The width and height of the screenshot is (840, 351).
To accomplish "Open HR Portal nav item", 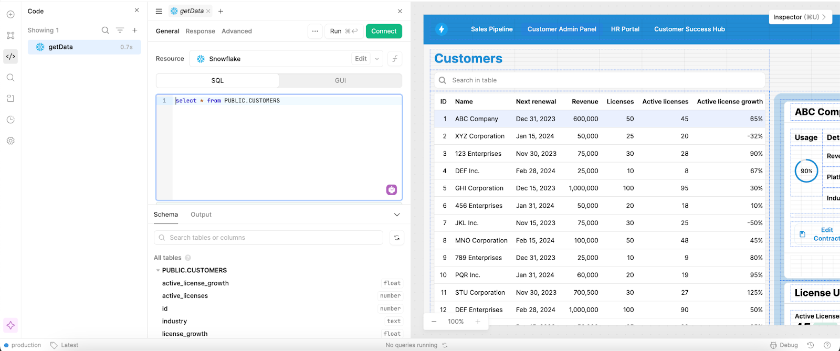I will tap(625, 29).
